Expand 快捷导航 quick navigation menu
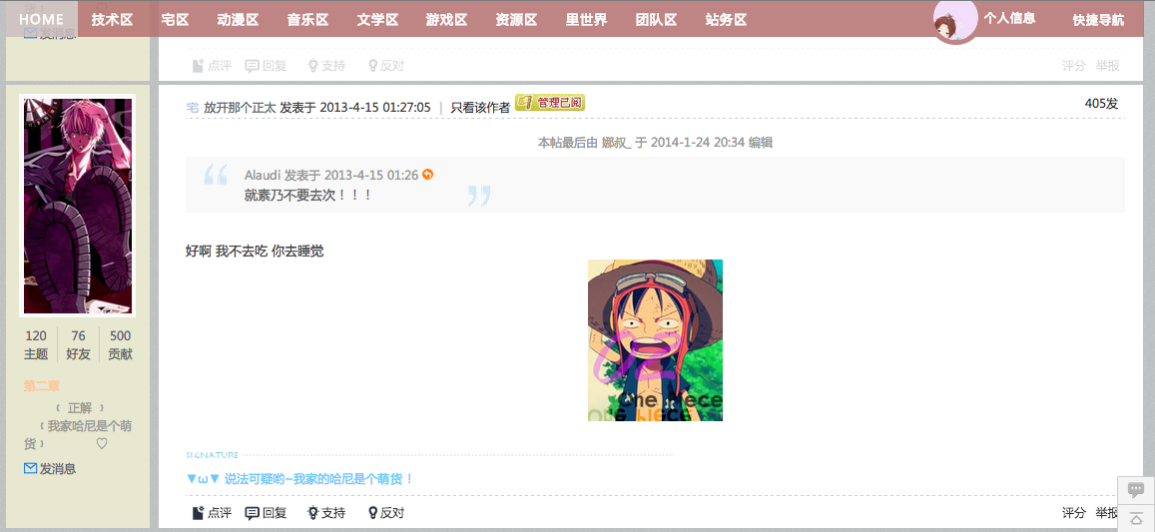 point(1098,20)
